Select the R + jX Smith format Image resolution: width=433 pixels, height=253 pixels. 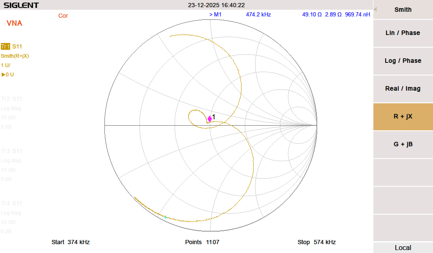403,116
